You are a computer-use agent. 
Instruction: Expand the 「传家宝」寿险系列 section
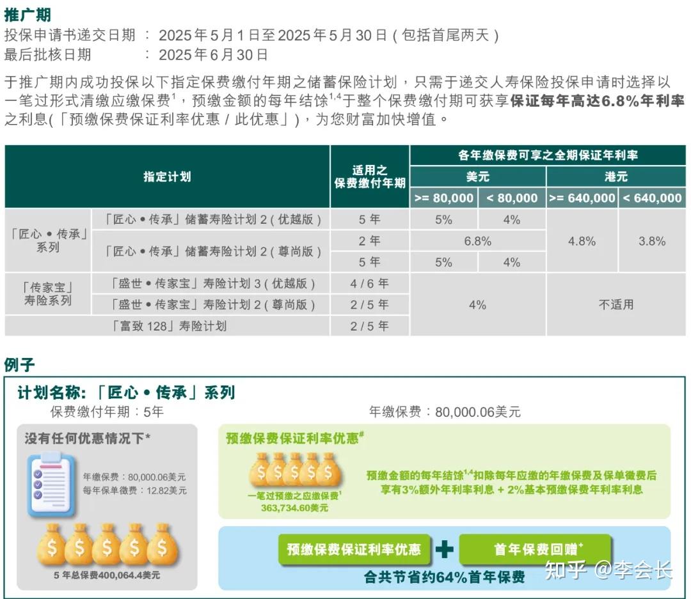click(47, 293)
